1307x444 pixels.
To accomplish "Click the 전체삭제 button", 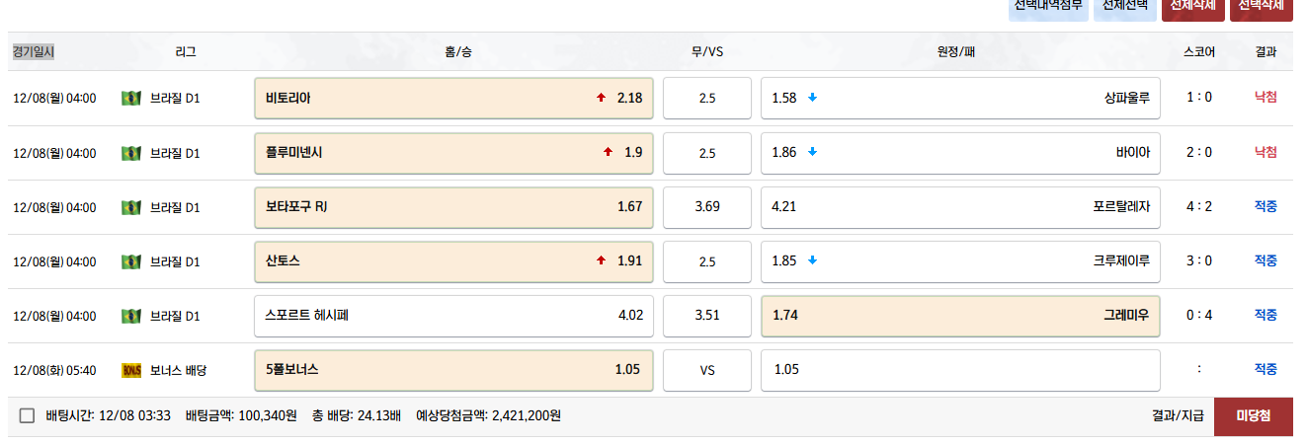I will 1192,6.
